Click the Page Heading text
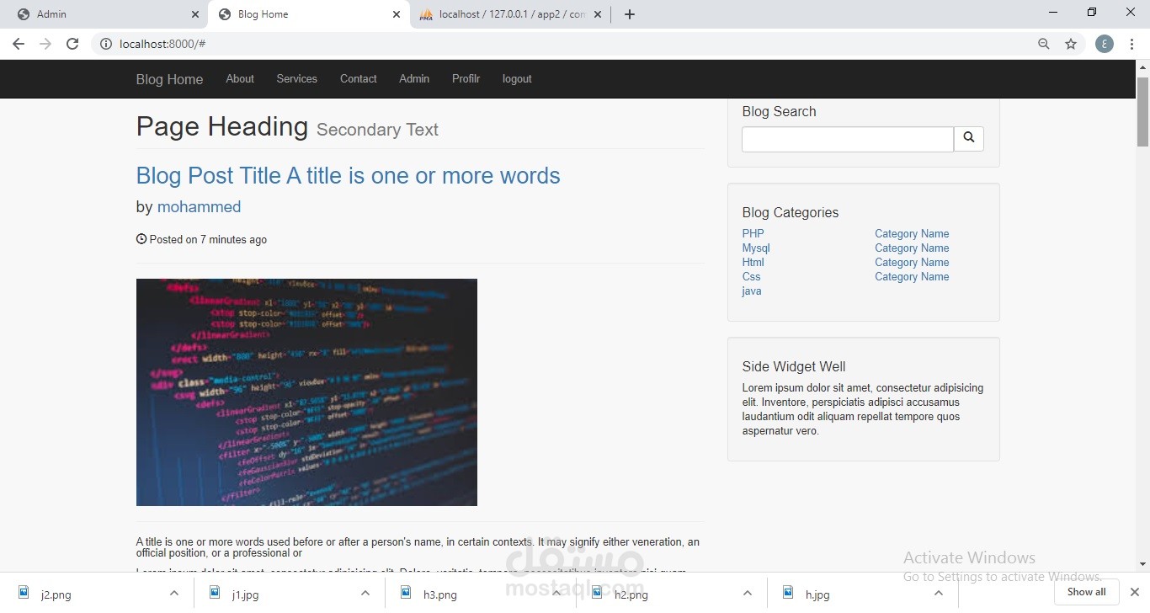The height and width of the screenshot is (613, 1150). pyautogui.click(x=222, y=126)
